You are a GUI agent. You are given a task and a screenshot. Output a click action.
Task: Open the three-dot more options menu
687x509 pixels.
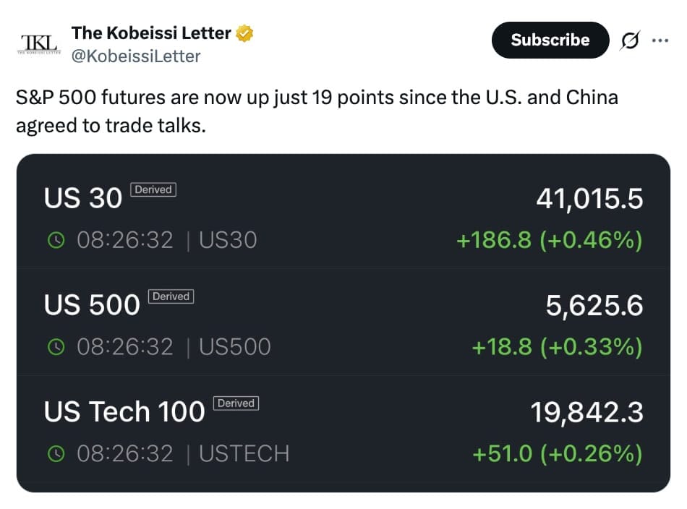click(660, 41)
